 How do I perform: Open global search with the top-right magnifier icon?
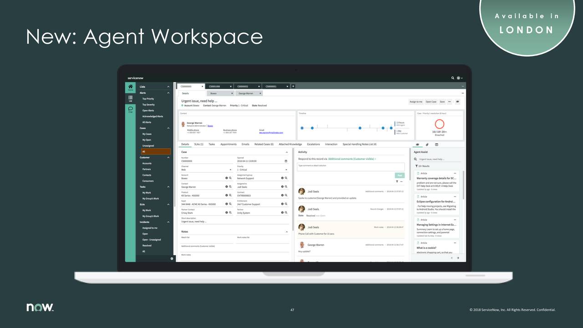coord(453,78)
